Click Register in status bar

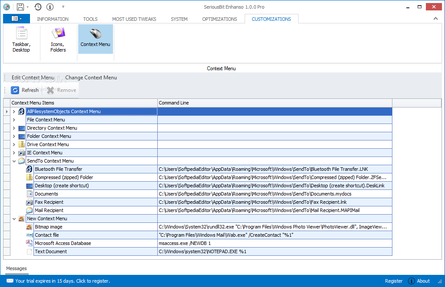394,281
